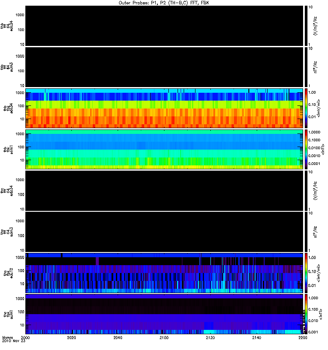The height and width of the screenshot is (350, 328).
Task: Click the 'thc fbk scm1' y-axis title
Action: (x=8, y=314)
